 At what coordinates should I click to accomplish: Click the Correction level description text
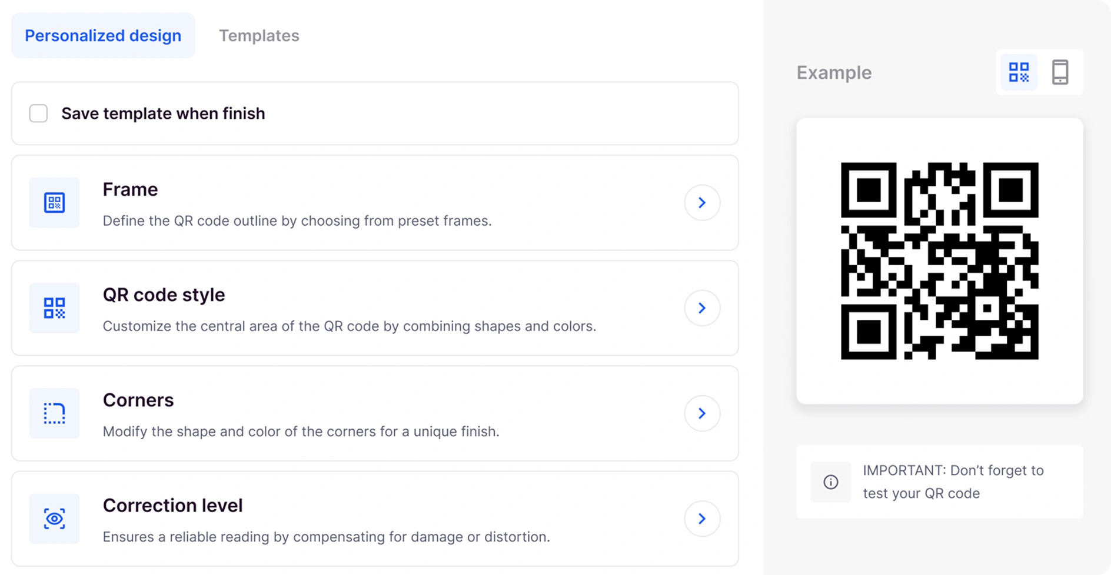coord(326,537)
